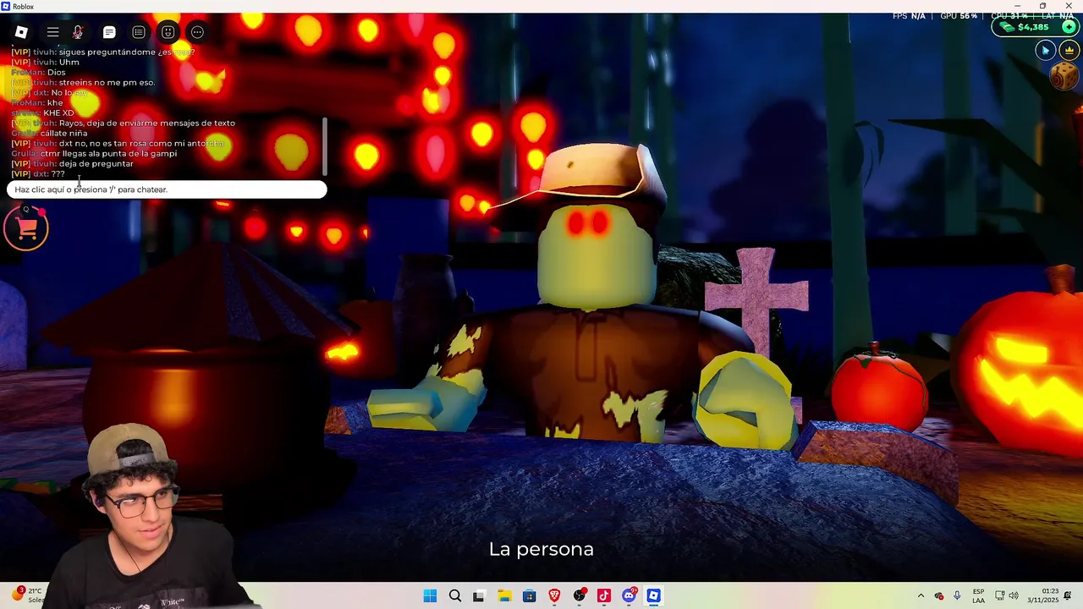Click chat message 'KHE XD'
This screenshot has width=1083, height=609.
click(58, 112)
